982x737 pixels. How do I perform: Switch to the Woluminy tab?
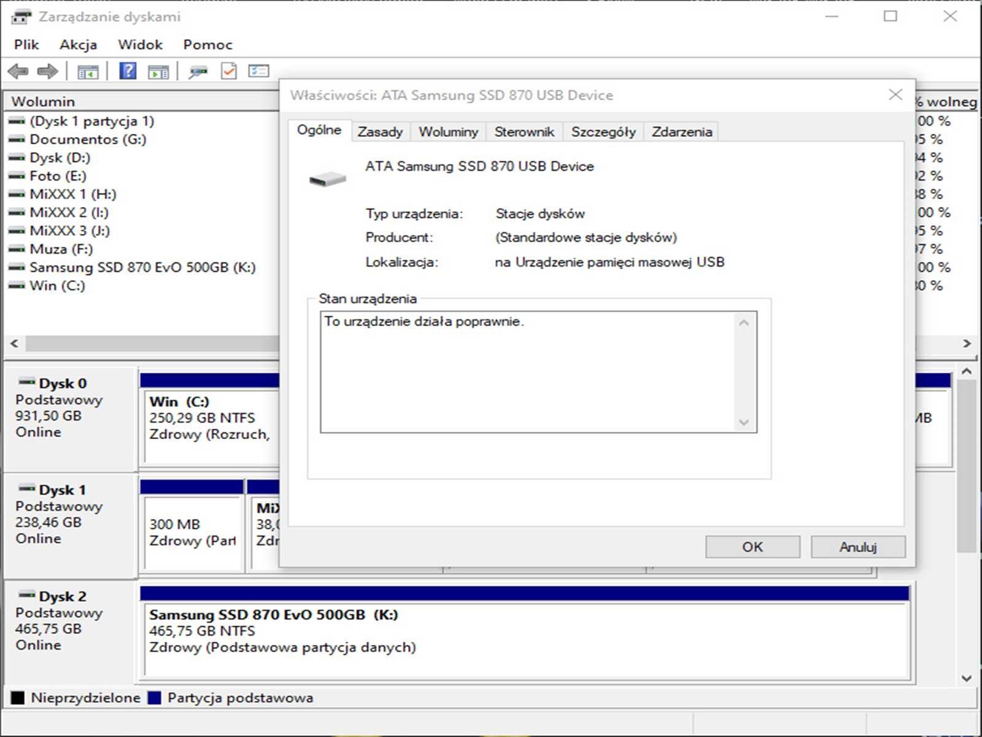click(448, 131)
